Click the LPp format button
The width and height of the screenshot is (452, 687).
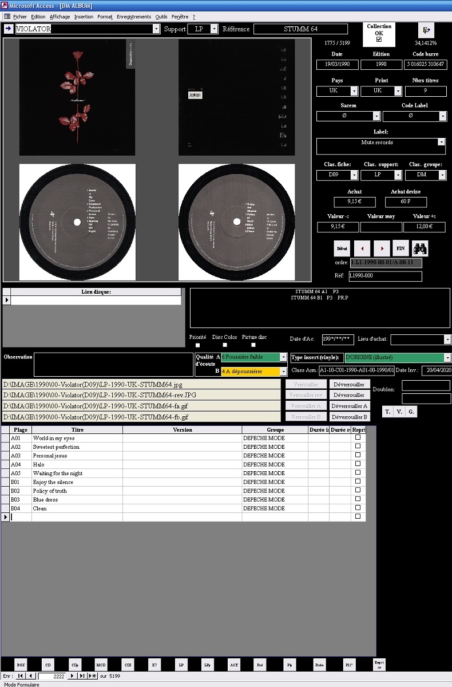pyautogui.click(x=208, y=665)
